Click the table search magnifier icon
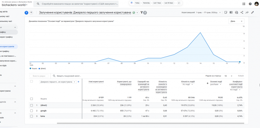260x128 pixels. [54, 76]
